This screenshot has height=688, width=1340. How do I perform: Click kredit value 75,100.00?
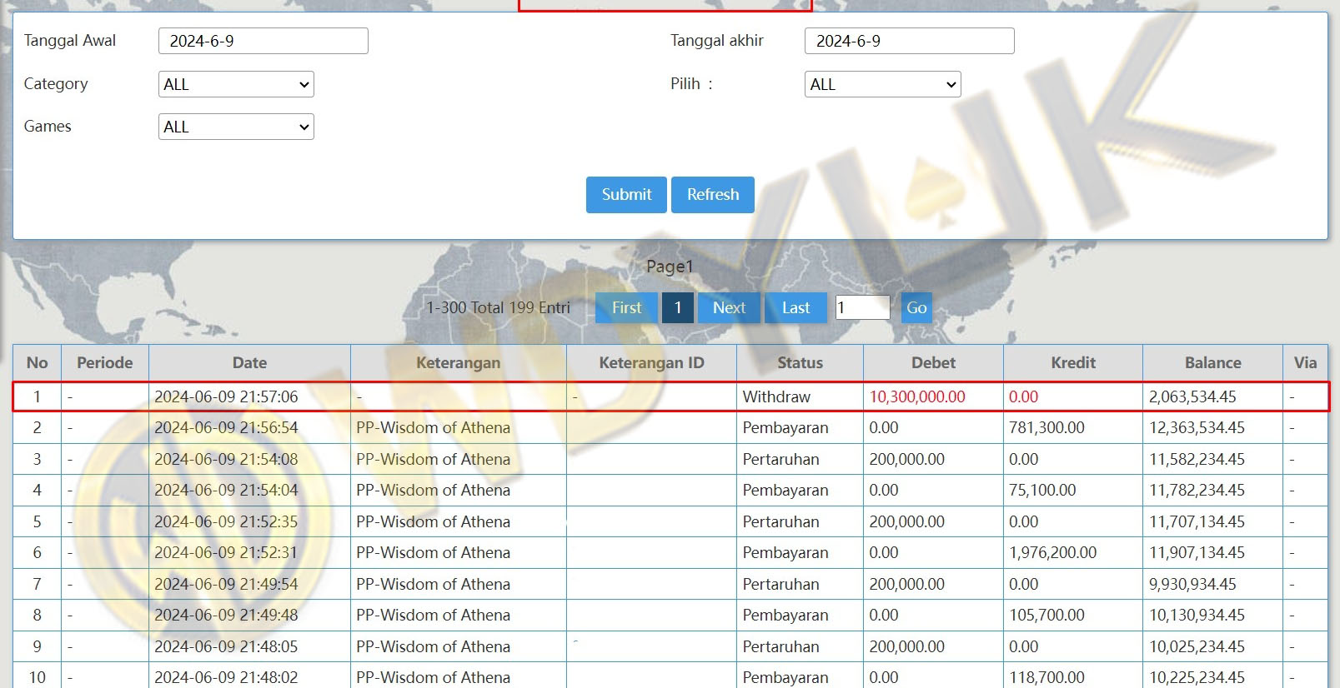coord(1042,491)
